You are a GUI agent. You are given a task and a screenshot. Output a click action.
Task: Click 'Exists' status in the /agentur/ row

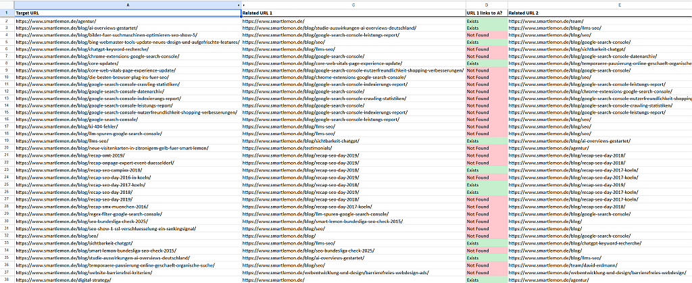(x=487, y=21)
